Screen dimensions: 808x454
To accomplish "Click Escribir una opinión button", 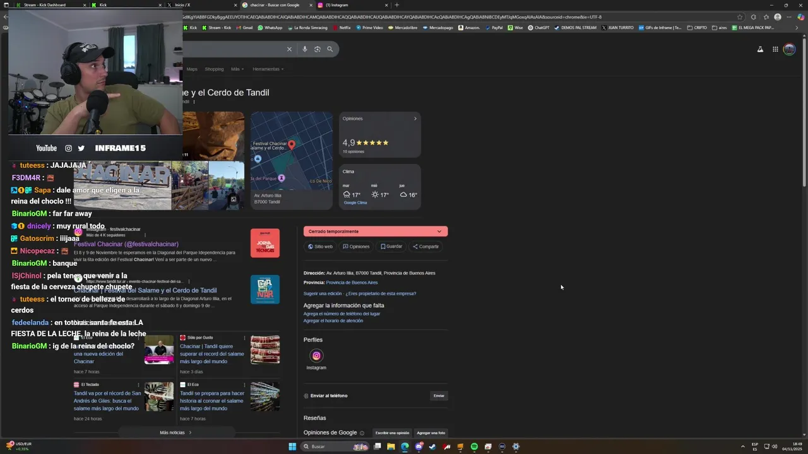I will (x=392, y=433).
